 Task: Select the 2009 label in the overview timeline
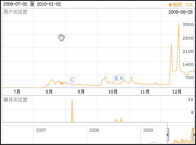point(148,130)
